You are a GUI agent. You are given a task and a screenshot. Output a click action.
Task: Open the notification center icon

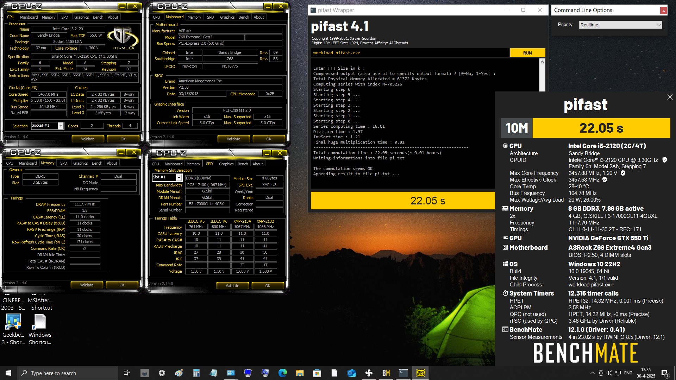pos(665,373)
